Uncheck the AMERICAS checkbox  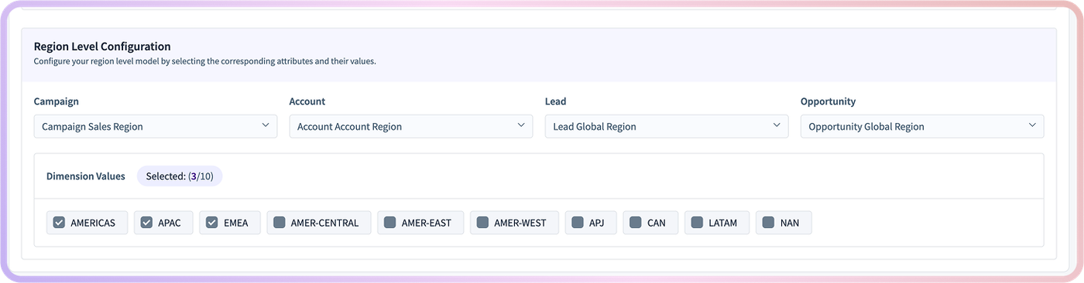(x=59, y=223)
